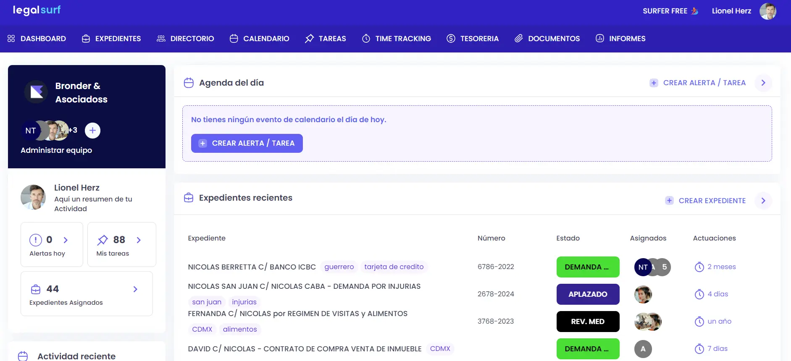791x361 pixels.
Task: Expand Expedientes Asignados chevron arrow
Action: click(x=135, y=289)
